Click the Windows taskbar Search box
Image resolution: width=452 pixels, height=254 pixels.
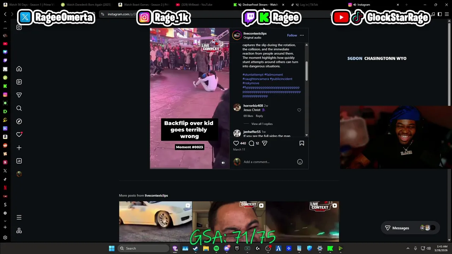coord(143,248)
